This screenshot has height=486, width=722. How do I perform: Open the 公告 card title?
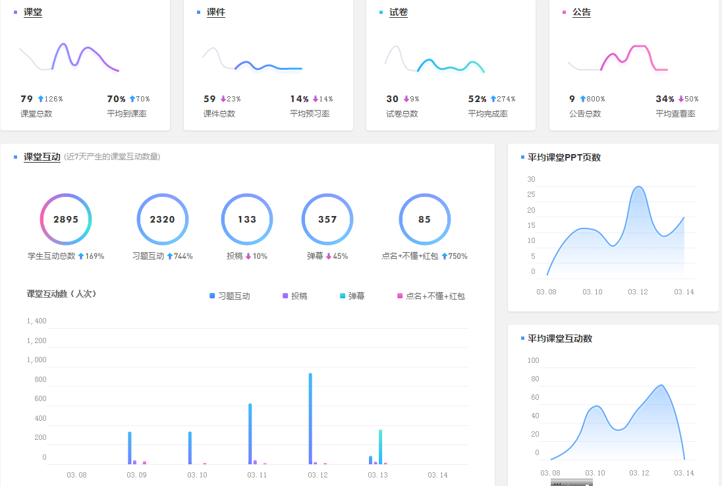(x=582, y=13)
